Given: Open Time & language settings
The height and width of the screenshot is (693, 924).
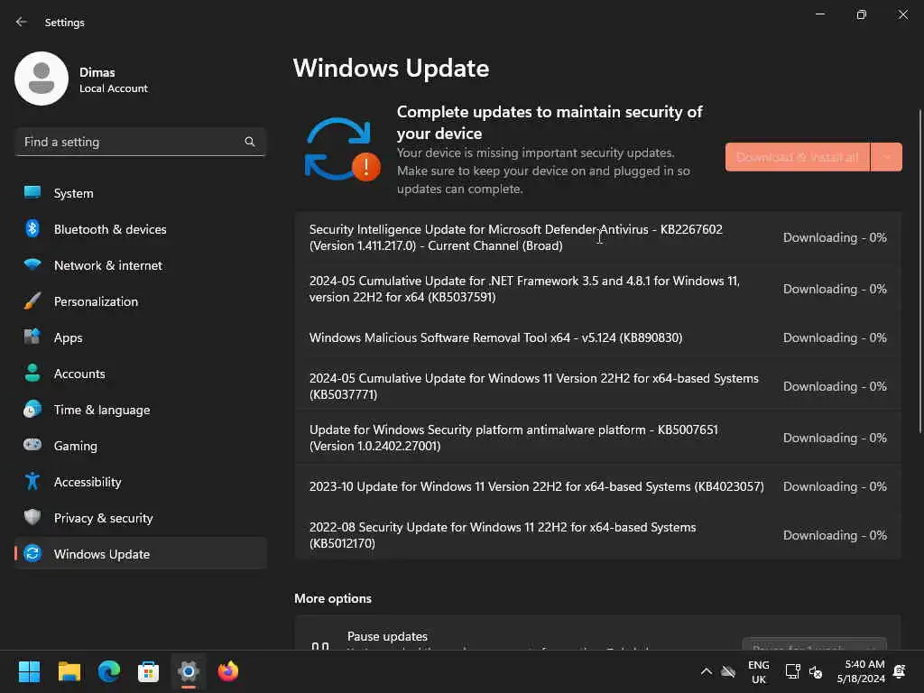Looking at the screenshot, I should [x=140, y=410].
